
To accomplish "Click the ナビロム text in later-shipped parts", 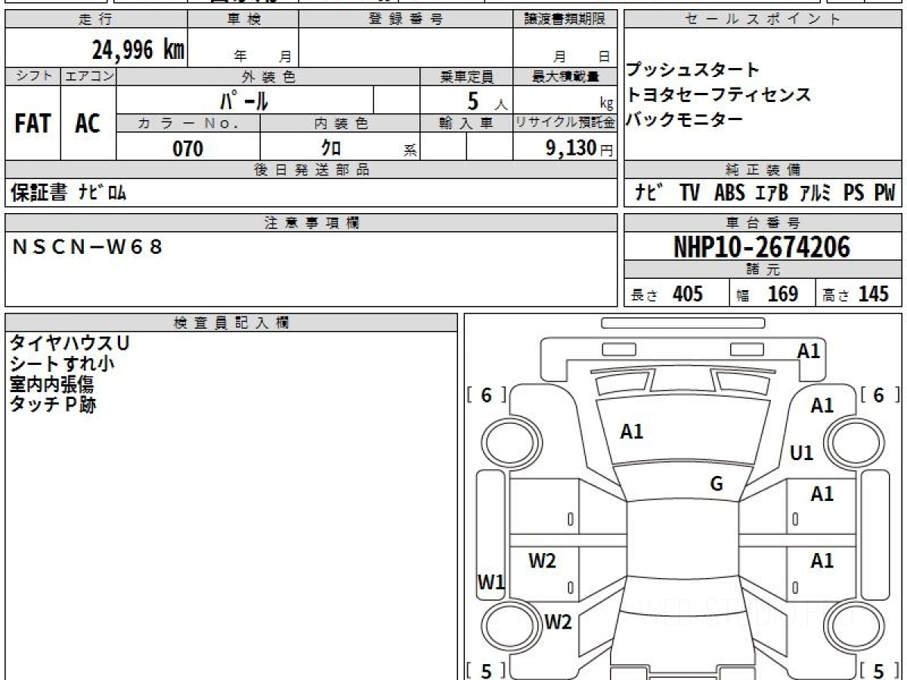I will [102, 193].
